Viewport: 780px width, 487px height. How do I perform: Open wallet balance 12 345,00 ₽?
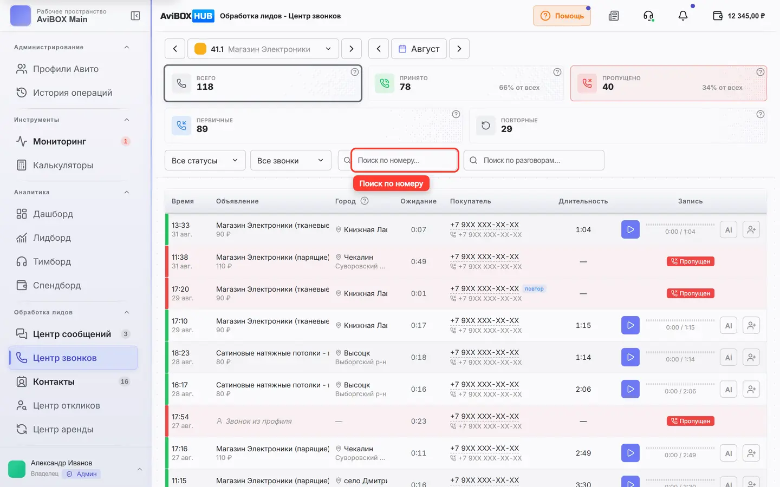739,16
